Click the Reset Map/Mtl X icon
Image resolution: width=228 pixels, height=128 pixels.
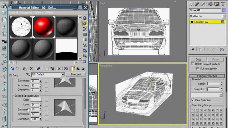click(31, 69)
